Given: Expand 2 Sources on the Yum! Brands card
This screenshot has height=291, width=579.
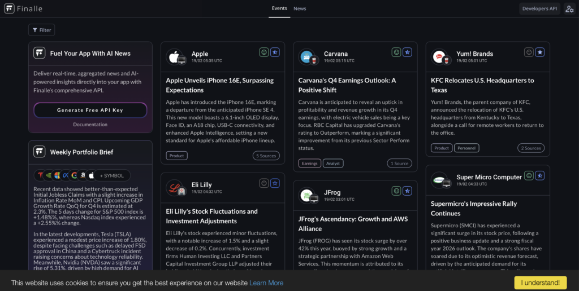Looking at the screenshot, I should [531, 148].
